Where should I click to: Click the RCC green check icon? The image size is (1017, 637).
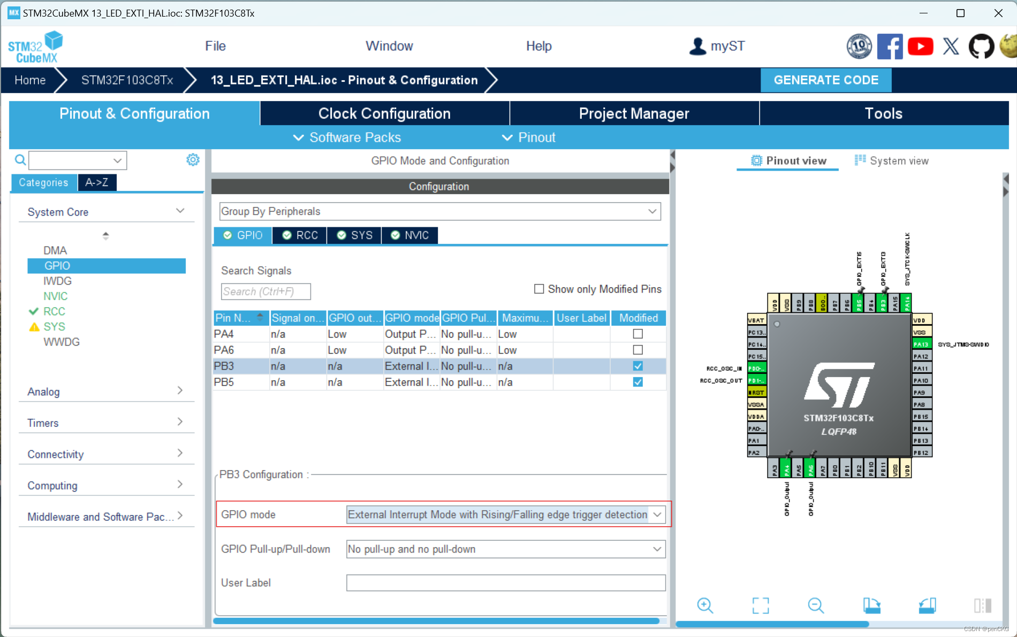tap(34, 311)
